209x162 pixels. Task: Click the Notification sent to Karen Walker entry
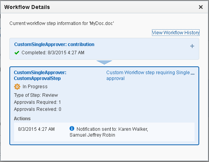point(109,132)
